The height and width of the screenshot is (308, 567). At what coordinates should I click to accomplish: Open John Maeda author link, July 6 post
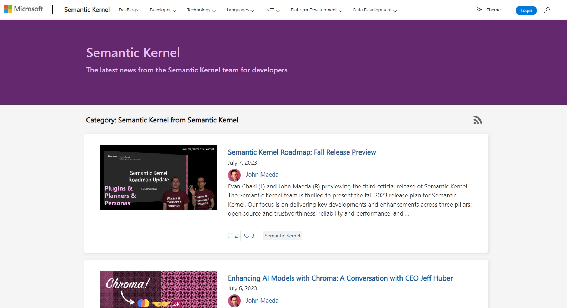point(262,301)
